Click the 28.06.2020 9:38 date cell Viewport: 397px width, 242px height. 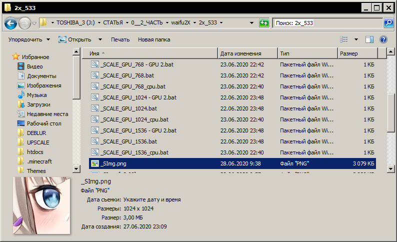coord(240,163)
